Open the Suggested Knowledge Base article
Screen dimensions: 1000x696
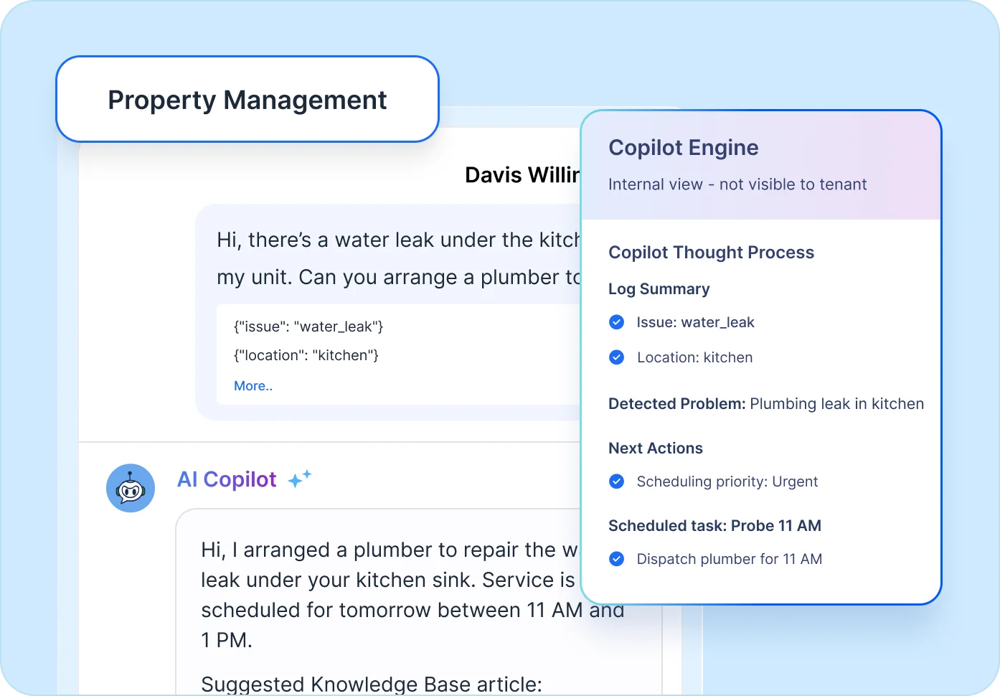point(370,684)
